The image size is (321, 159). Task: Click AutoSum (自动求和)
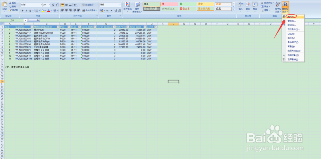268,3
